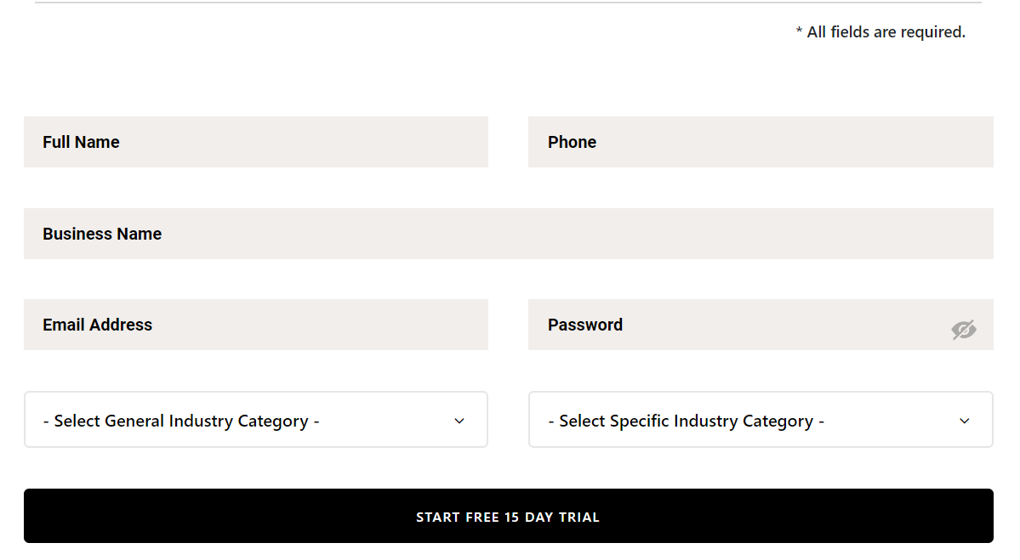Viewport: 1020px width, 560px height.
Task: Focus the Phone input field
Action: 761,142
